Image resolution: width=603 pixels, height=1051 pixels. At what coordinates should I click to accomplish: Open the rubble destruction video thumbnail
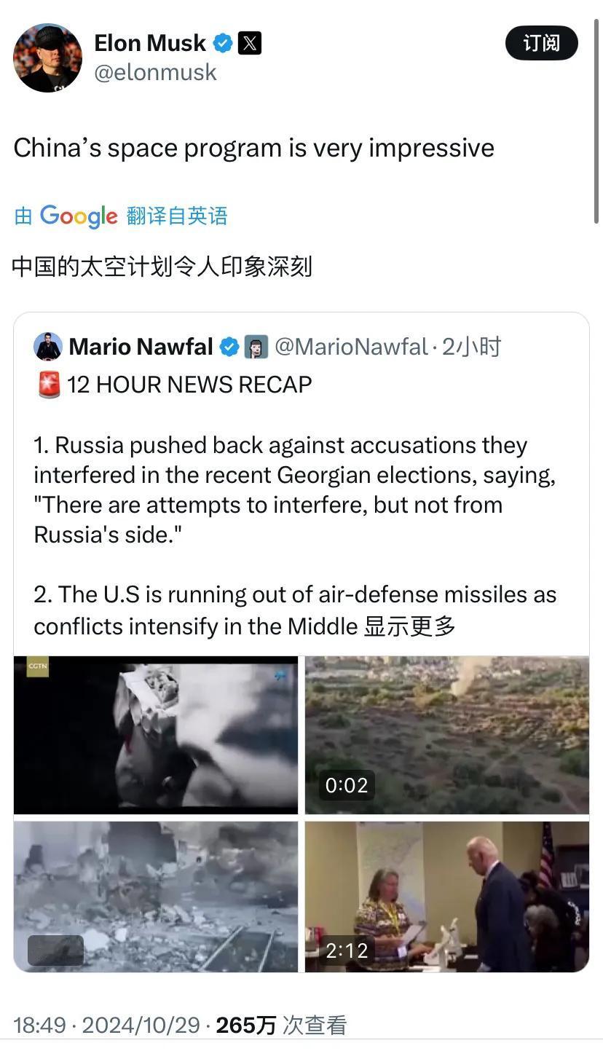[x=156, y=897]
